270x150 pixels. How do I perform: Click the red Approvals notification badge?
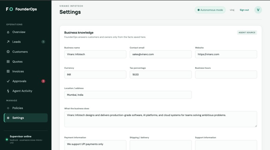(x=43, y=81)
